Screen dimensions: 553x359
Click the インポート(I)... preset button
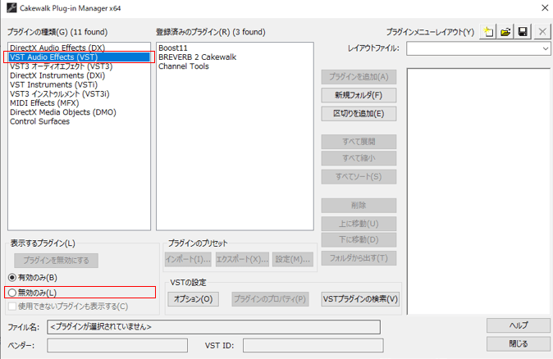188,259
